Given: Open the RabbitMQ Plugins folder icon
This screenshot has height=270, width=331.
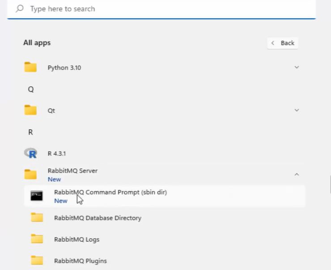Looking at the screenshot, I should pos(37,261).
